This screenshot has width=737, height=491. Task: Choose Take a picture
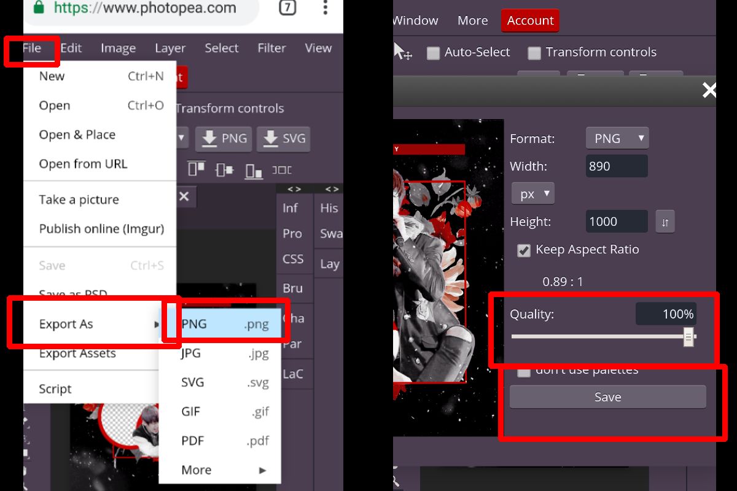click(99, 199)
